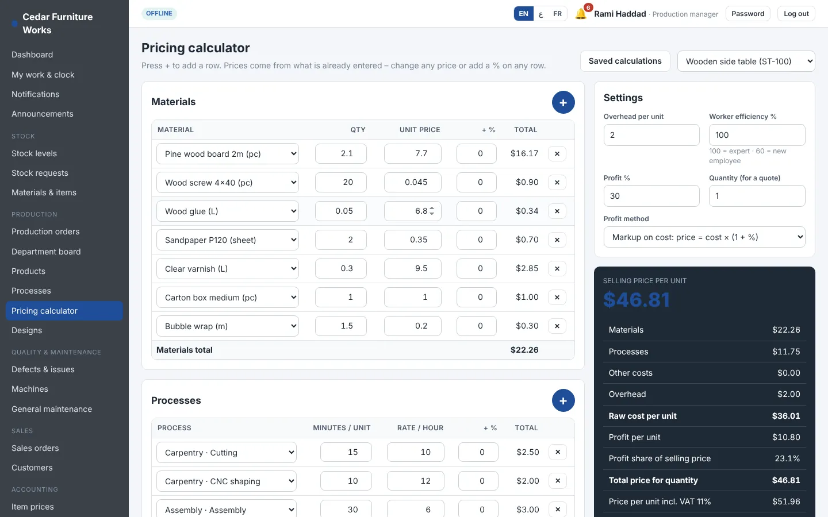The image size is (828, 517).
Task: Open Department board in sidebar
Action: point(64,252)
